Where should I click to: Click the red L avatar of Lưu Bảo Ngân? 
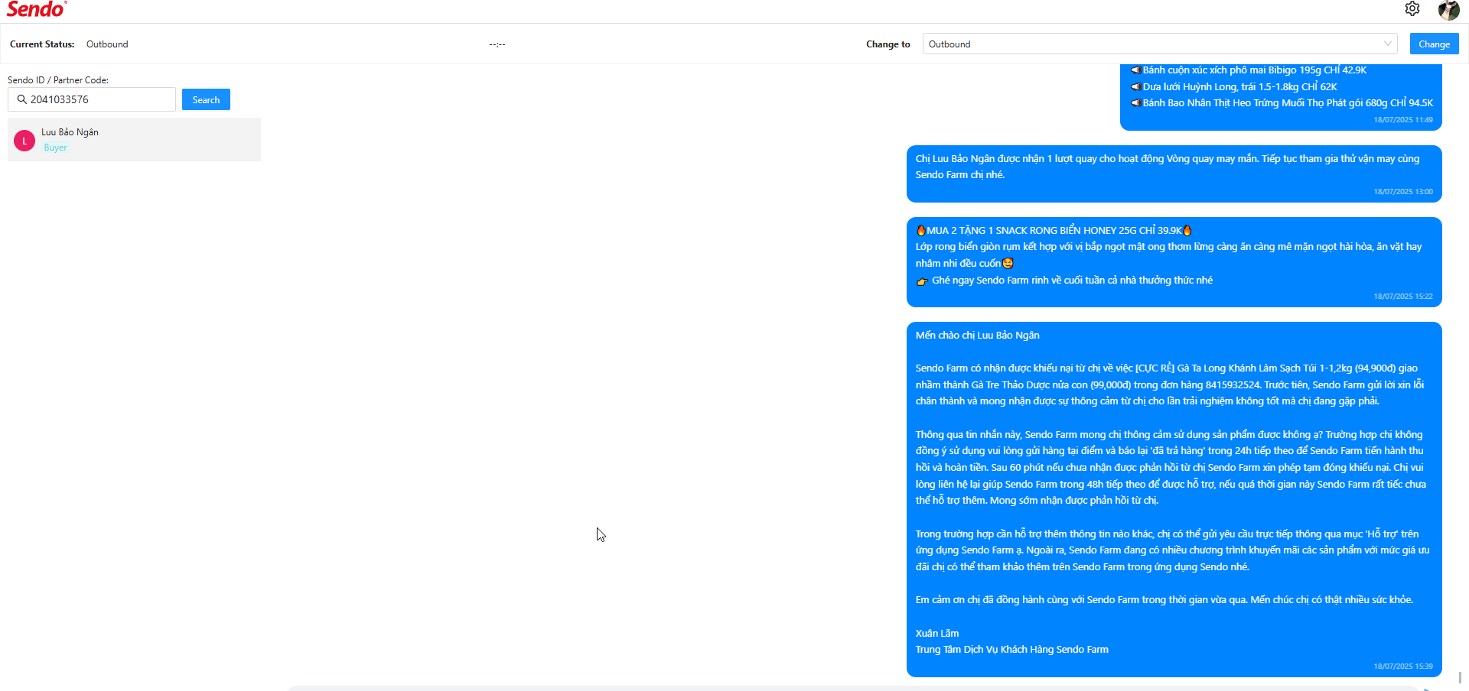click(x=24, y=141)
